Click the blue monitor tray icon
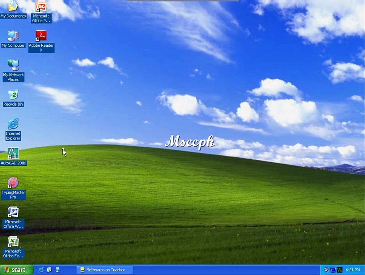Image resolution: width=365 pixels, height=275 pixels. coord(333,270)
